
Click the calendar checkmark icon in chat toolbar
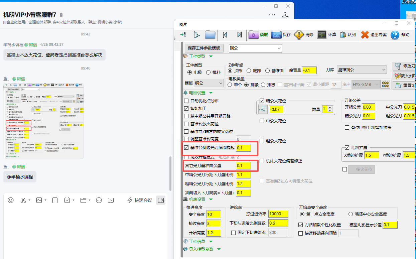coord(67,200)
